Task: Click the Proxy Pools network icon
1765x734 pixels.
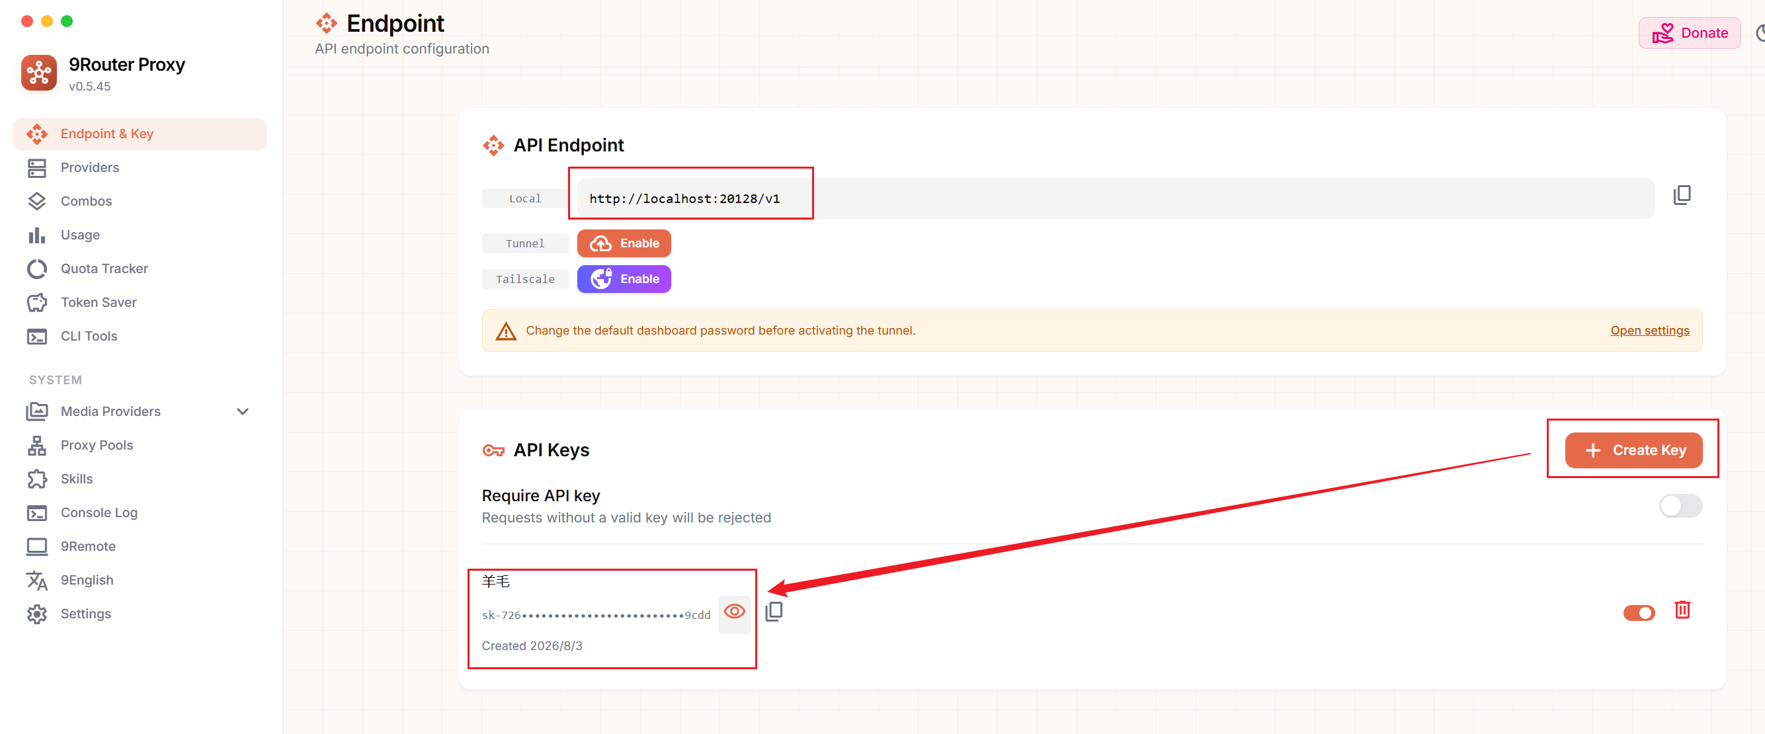Action: [x=37, y=446]
